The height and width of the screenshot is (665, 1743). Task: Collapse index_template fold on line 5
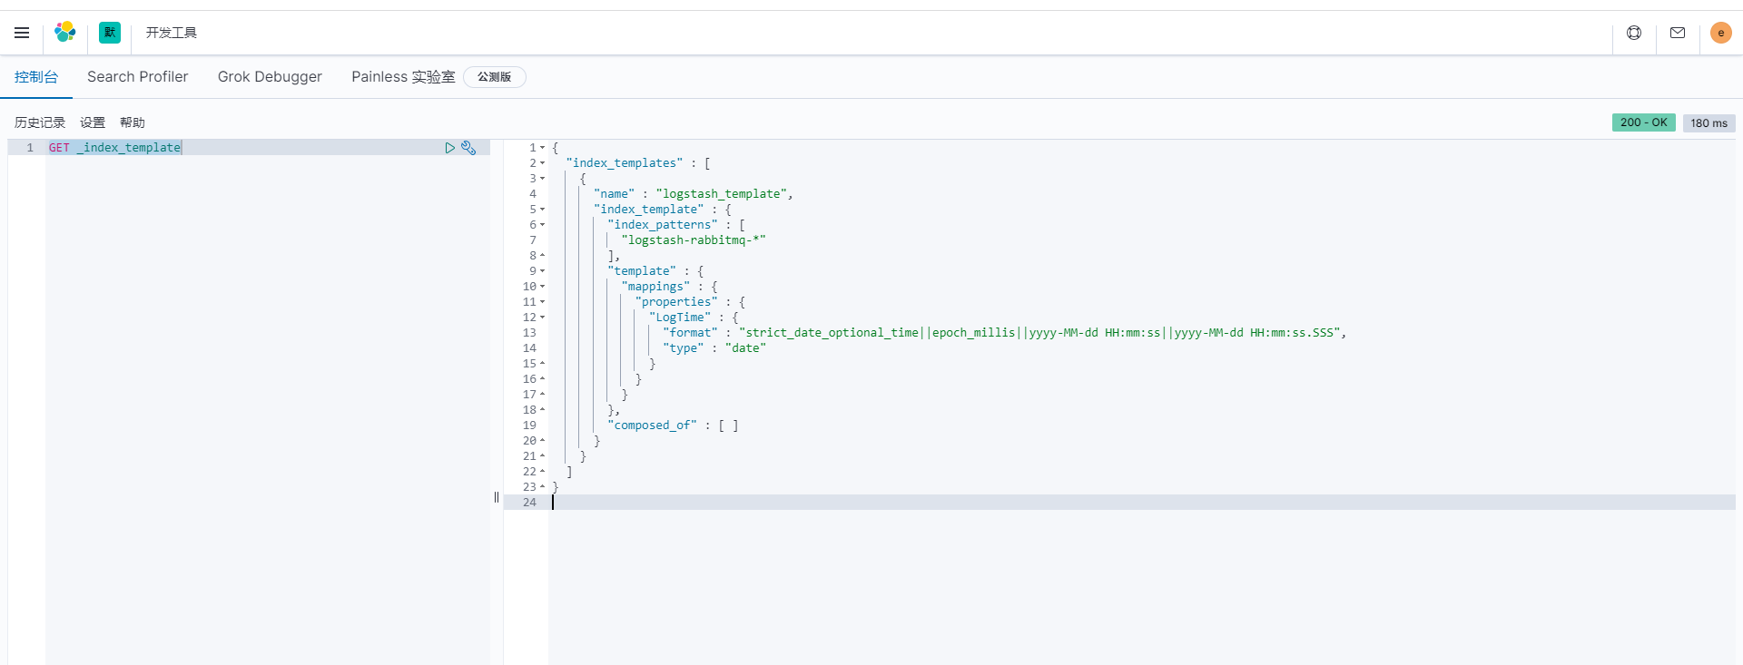click(x=543, y=210)
